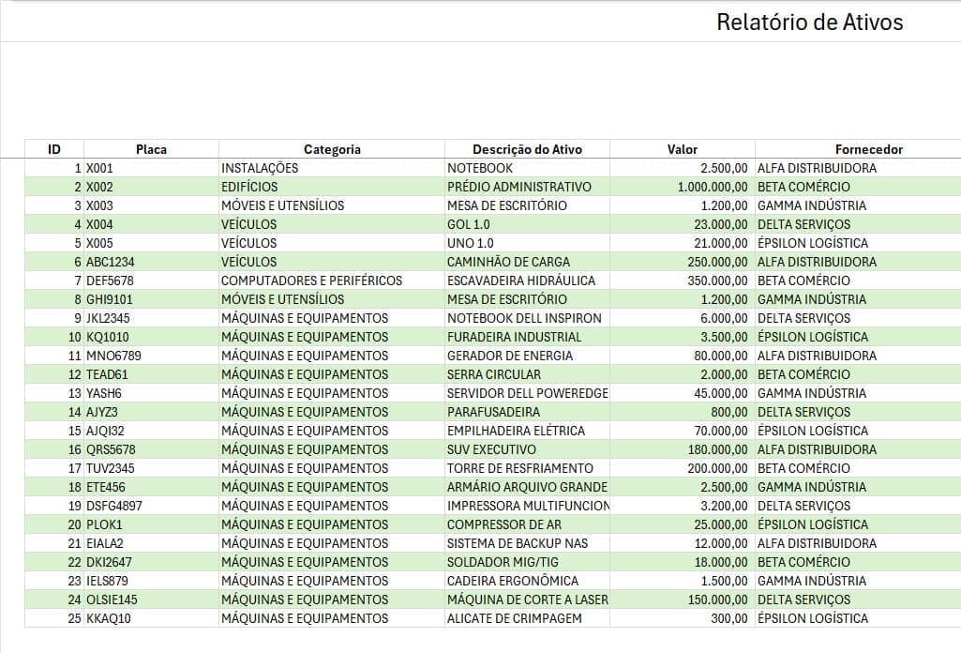Select the 300,00 value cell
Image resolution: width=961 pixels, height=653 pixels.
point(683,618)
